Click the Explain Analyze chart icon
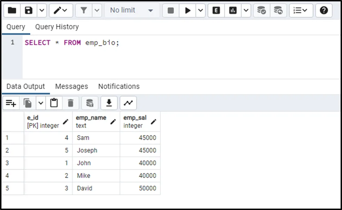Viewport: 342px width, 210px height. click(x=233, y=10)
